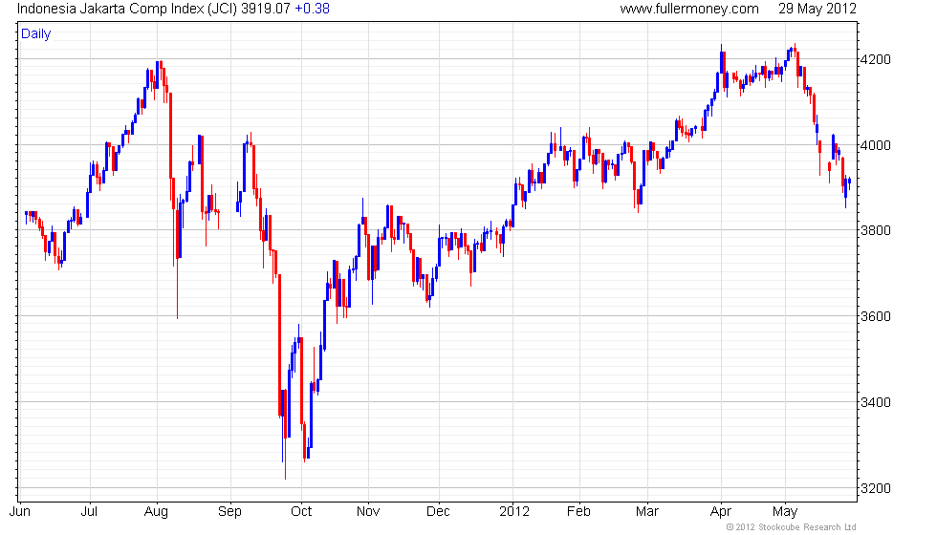Click the Aug month axis label
The height and width of the screenshot is (535, 937).
coord(157,512)
